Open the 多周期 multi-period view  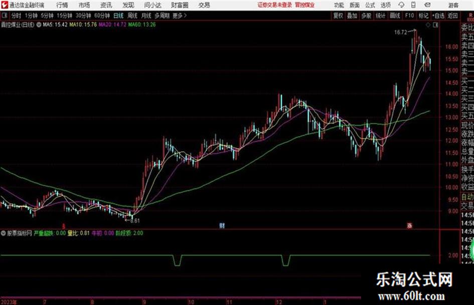[162, 16]
